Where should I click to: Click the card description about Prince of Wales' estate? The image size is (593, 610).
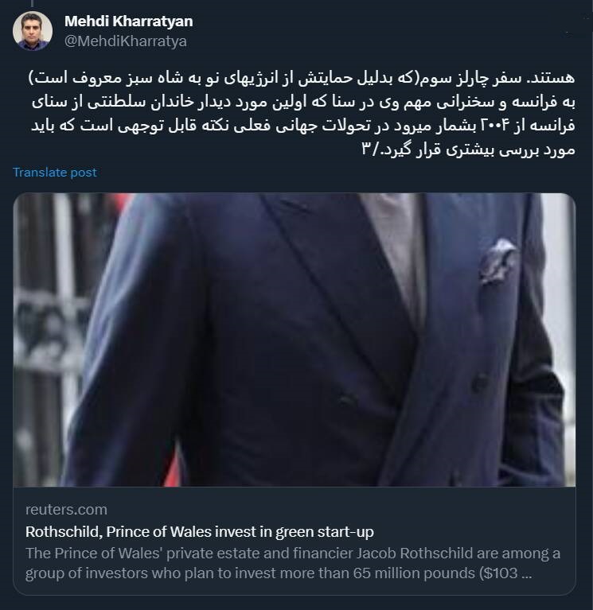click(293, 563)
